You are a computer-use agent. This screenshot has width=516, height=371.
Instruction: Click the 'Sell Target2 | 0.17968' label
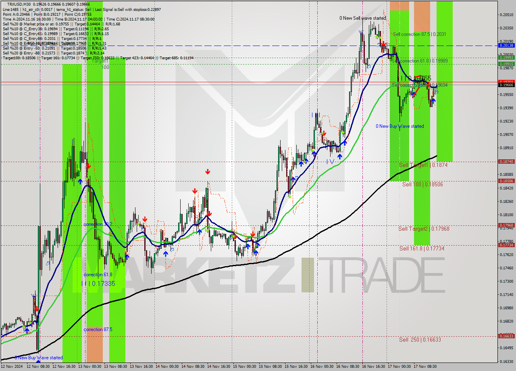(x=424, y=229)
